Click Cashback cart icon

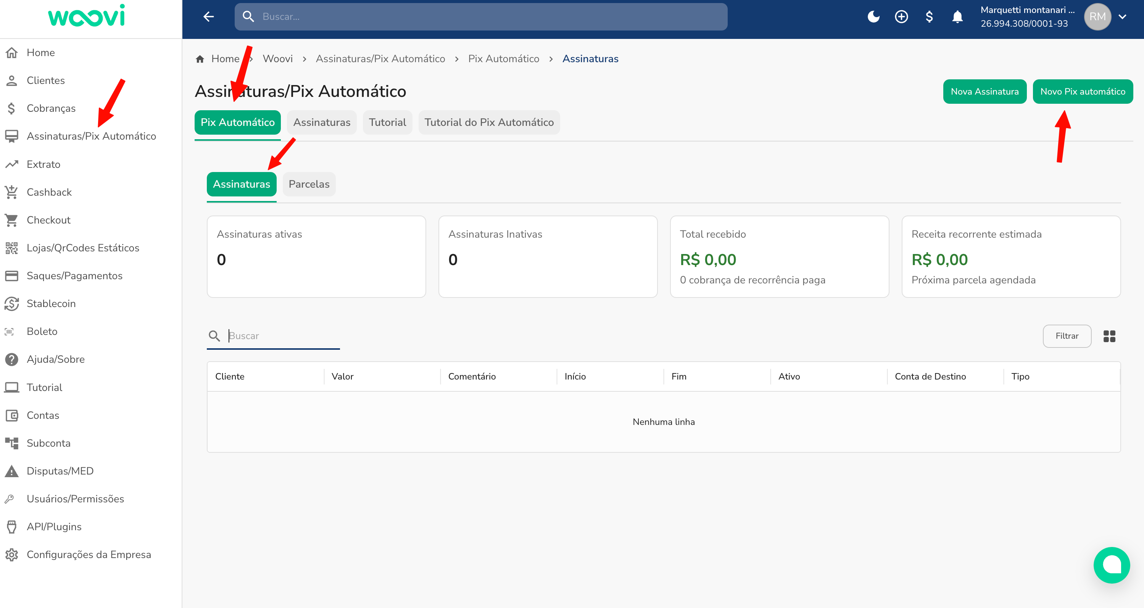coord(11,192)
